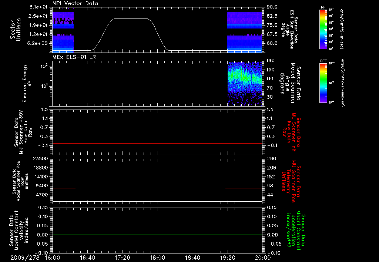Click the '4700' scanner position tick
379x262 pixels.
tap(42, 195)
